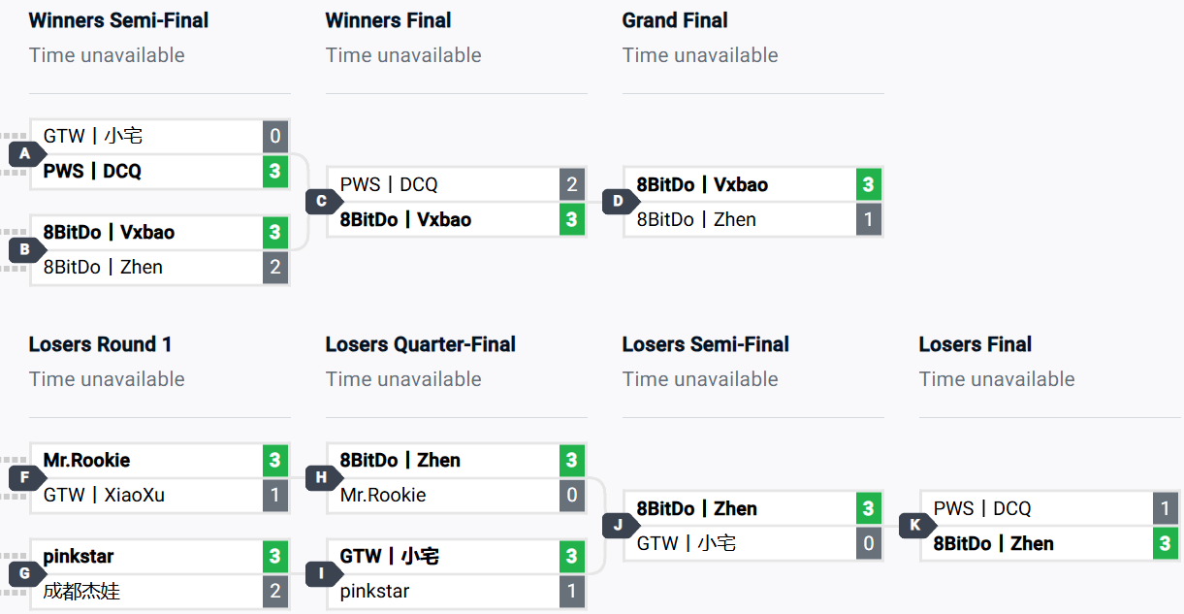1184x614 pixels.
Task: Select the match D badge
Action: click(x=619, y=202)
